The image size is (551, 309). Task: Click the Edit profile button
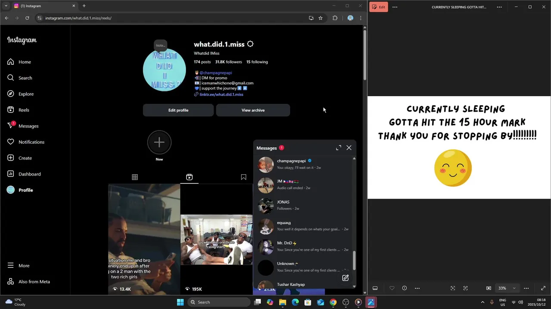tap(178, 110)
